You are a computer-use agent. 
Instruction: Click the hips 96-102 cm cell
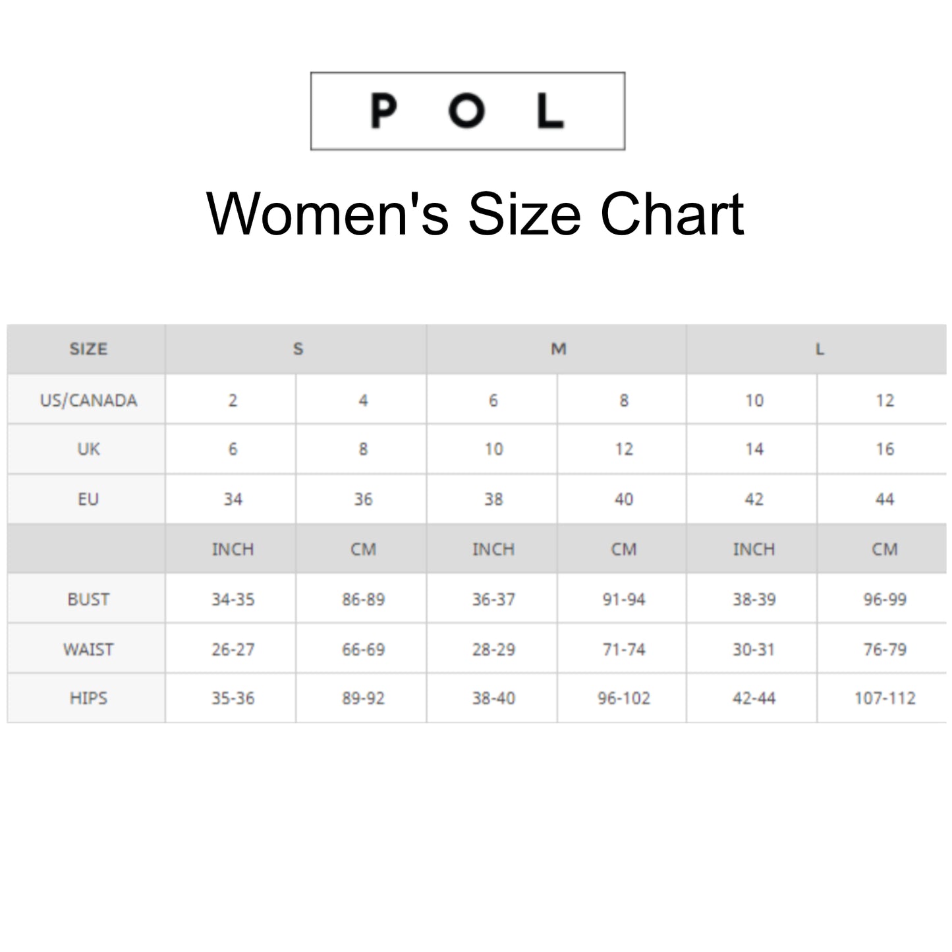point(623,698)
